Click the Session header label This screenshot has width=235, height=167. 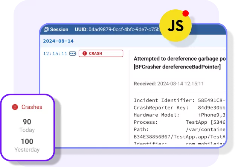(x=59, y=29)
